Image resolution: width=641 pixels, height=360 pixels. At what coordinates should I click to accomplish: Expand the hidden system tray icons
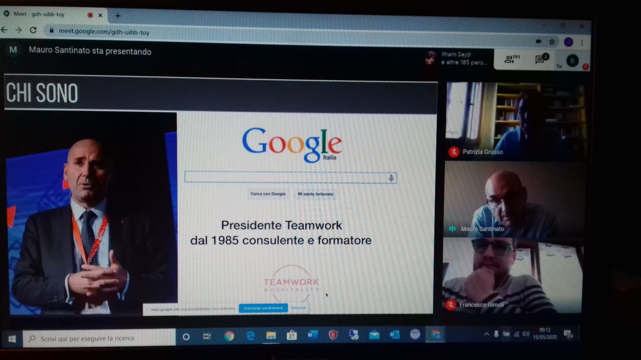point(486,334)
